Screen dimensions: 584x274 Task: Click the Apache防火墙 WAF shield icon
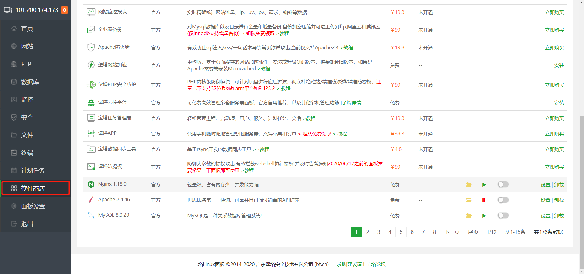coord(91,47)
